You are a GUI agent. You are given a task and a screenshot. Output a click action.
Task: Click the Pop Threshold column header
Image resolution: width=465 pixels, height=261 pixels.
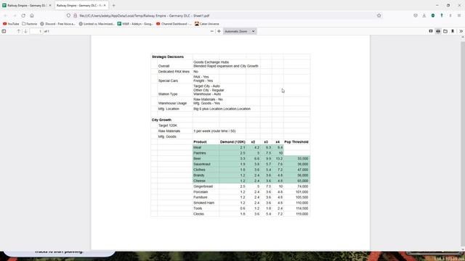pyautogui.click(x=296, y=142)
